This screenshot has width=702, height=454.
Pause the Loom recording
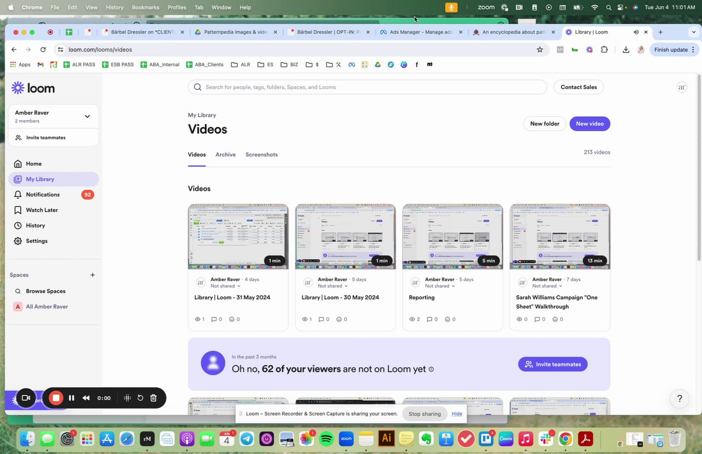click(x=71, y=398)
